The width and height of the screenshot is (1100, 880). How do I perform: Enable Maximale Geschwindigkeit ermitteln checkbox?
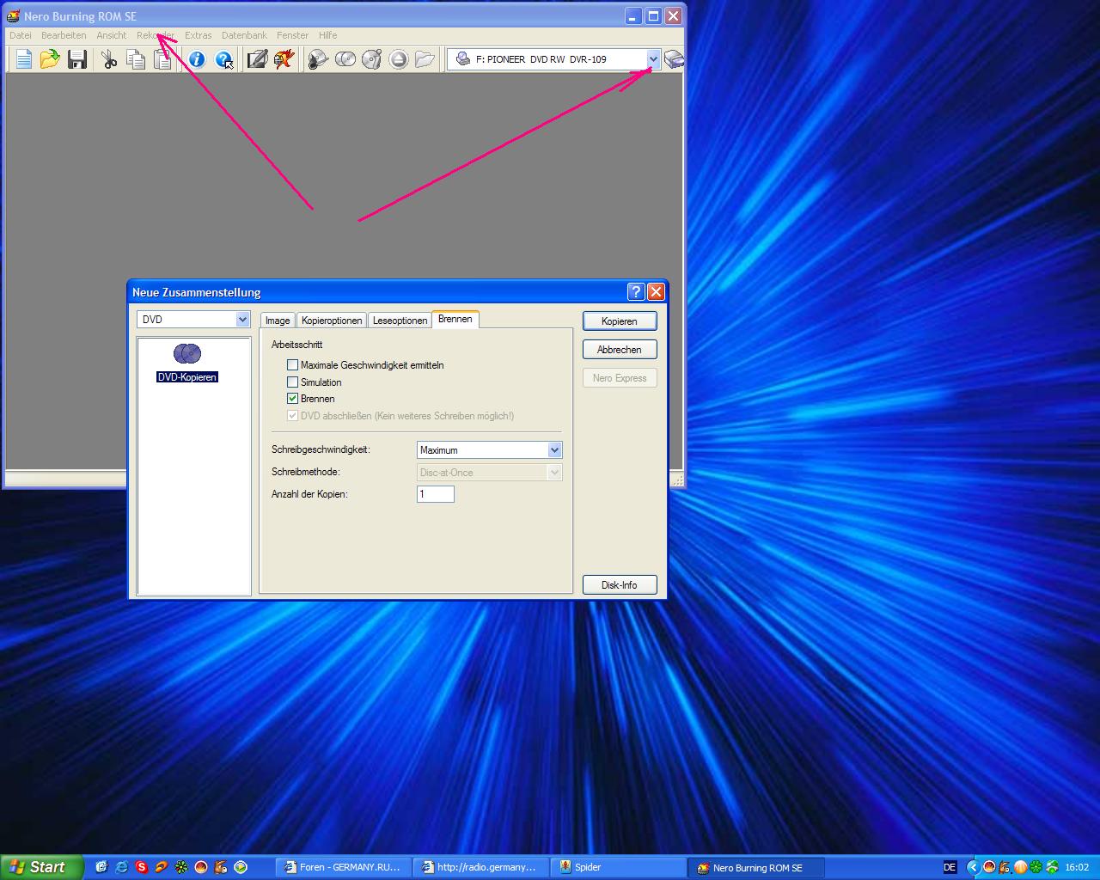[293, 365]
